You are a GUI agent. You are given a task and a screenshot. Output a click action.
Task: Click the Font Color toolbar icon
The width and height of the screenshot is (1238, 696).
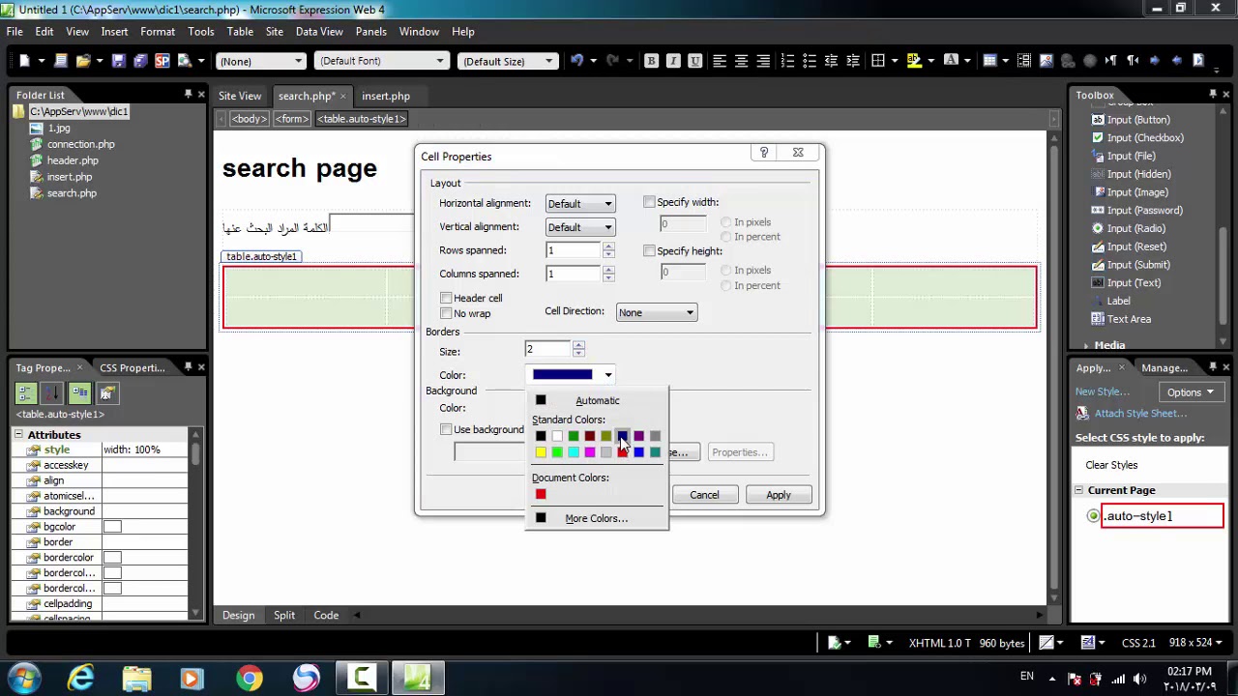951,61
